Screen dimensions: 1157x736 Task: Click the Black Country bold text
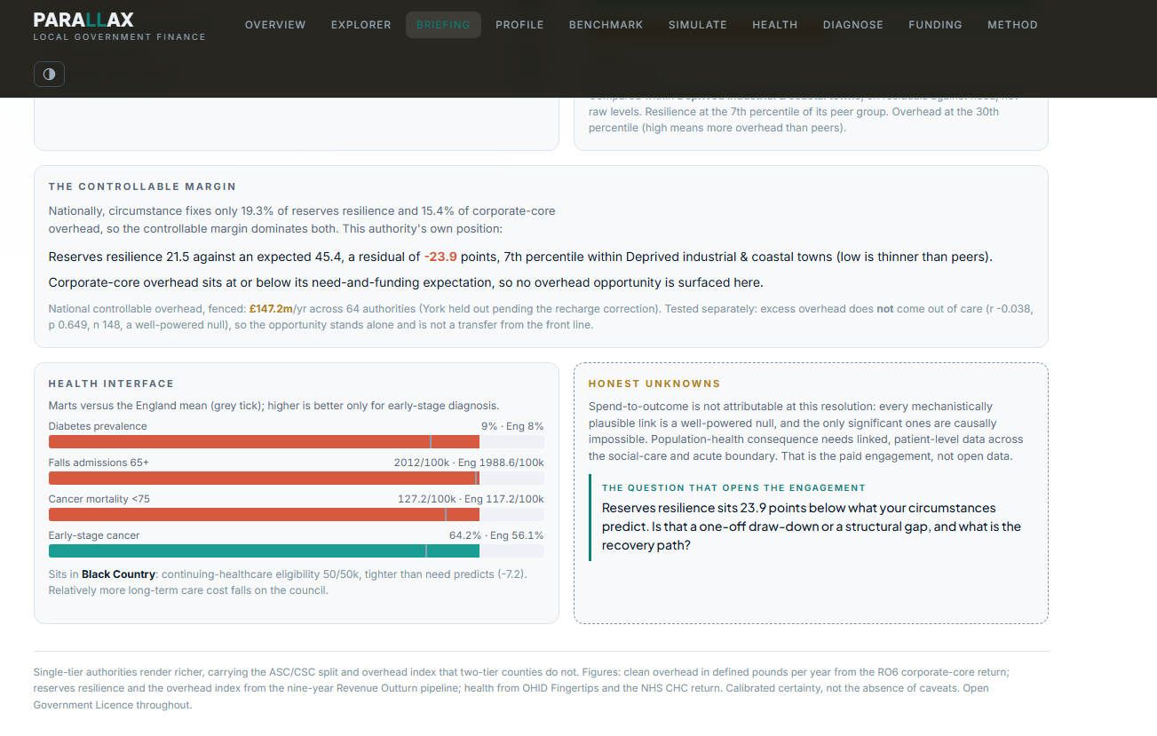118,574
